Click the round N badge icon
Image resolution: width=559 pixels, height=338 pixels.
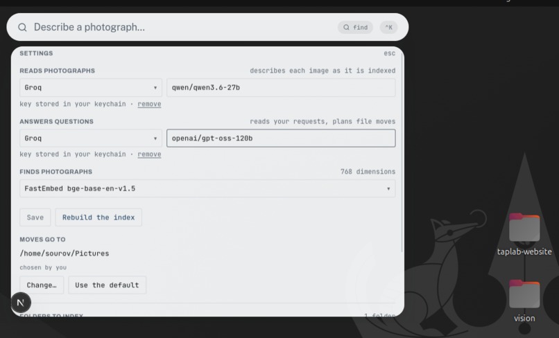pyautogui.click(x=21, y=303)
